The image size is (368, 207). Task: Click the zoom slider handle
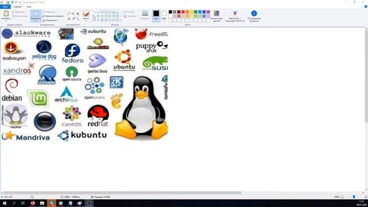pos(354,197)
